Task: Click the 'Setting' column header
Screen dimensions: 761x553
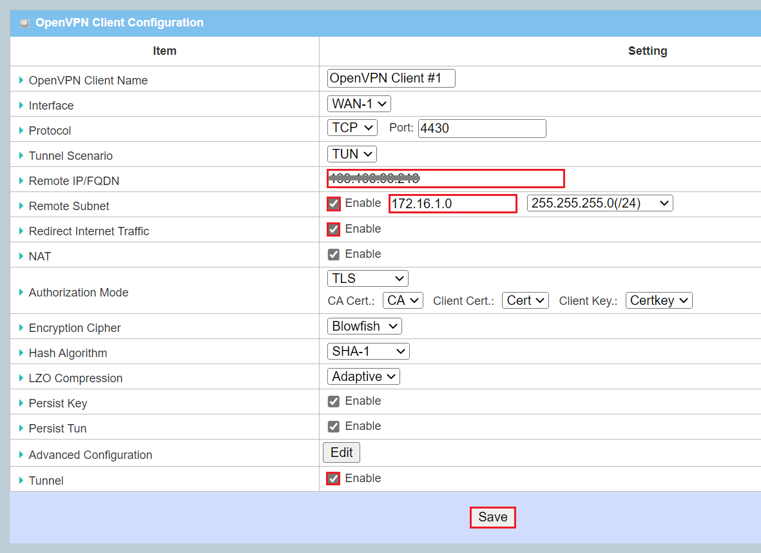Action: [648, 51]
